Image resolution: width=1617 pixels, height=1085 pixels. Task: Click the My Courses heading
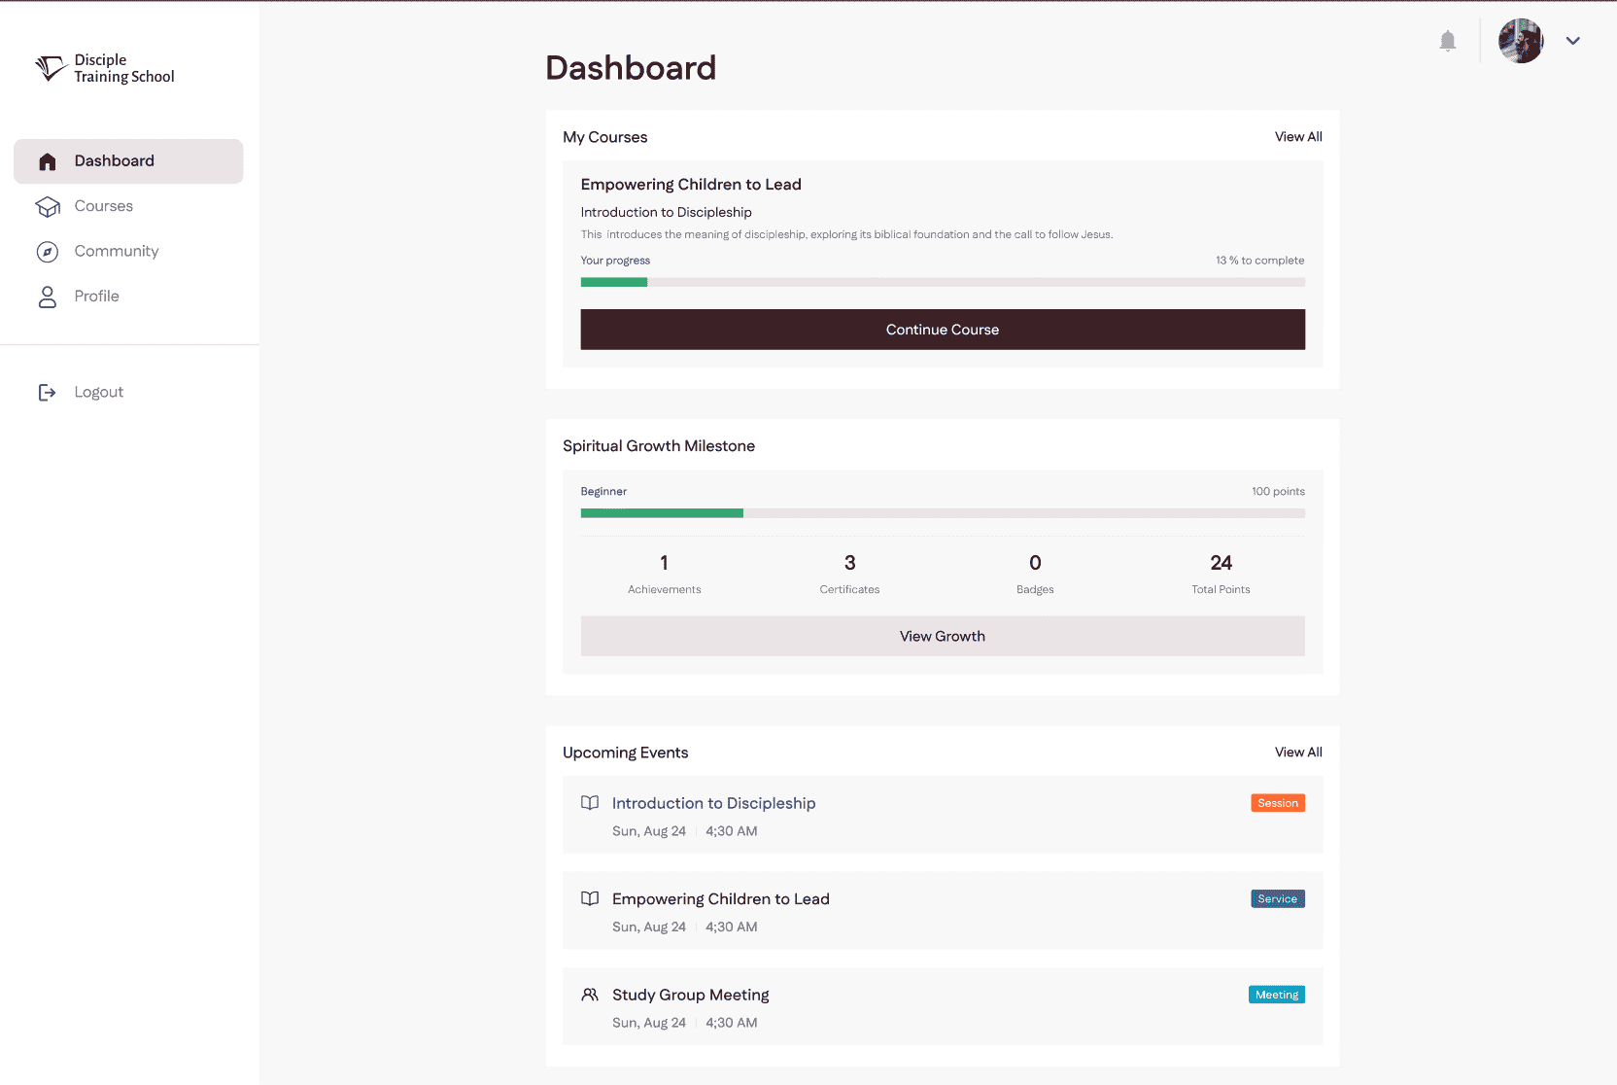(605, 137)
